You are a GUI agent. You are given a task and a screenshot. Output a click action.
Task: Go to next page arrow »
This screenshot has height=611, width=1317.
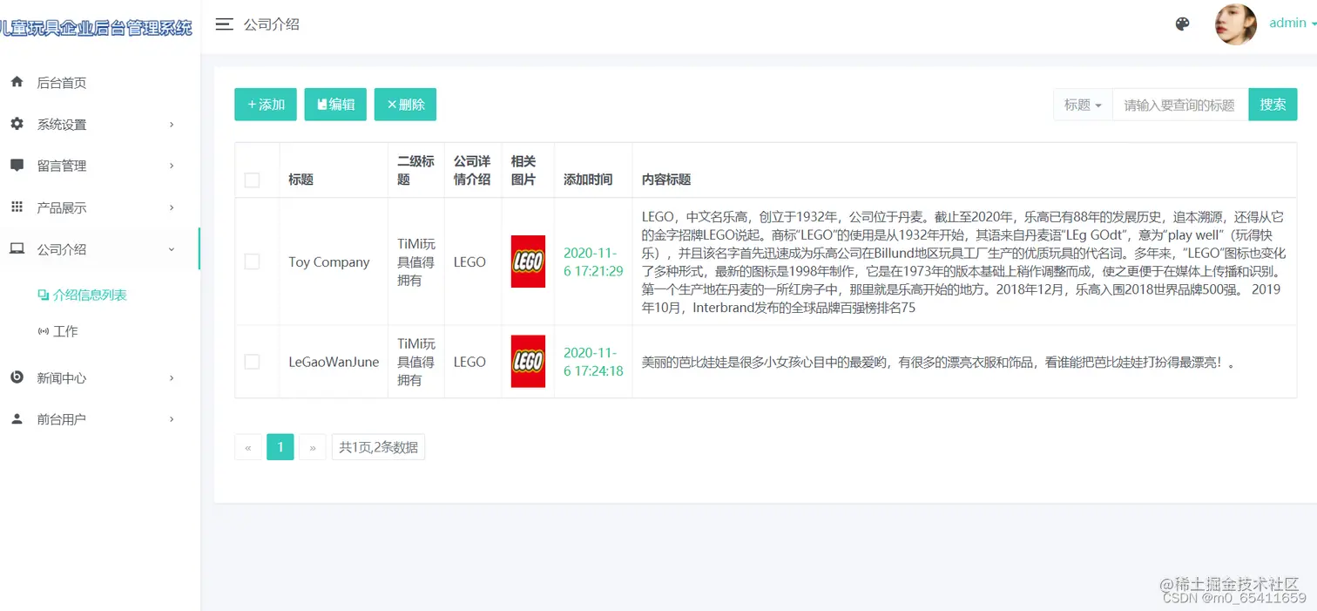pyautogui.click(x=313, y=447)
